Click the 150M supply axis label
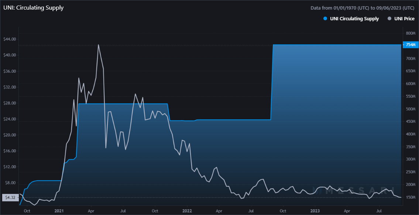 tap(411, 197)
